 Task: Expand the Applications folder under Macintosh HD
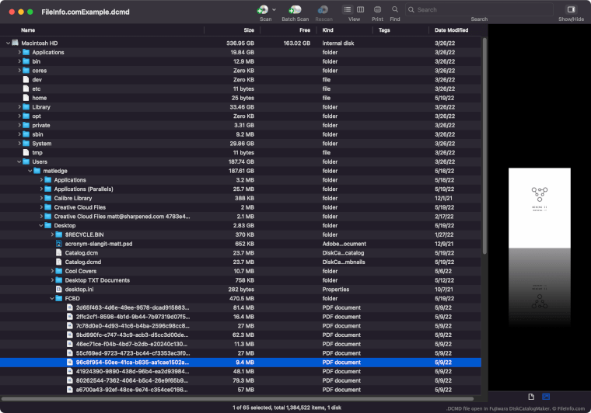[19, 52]
